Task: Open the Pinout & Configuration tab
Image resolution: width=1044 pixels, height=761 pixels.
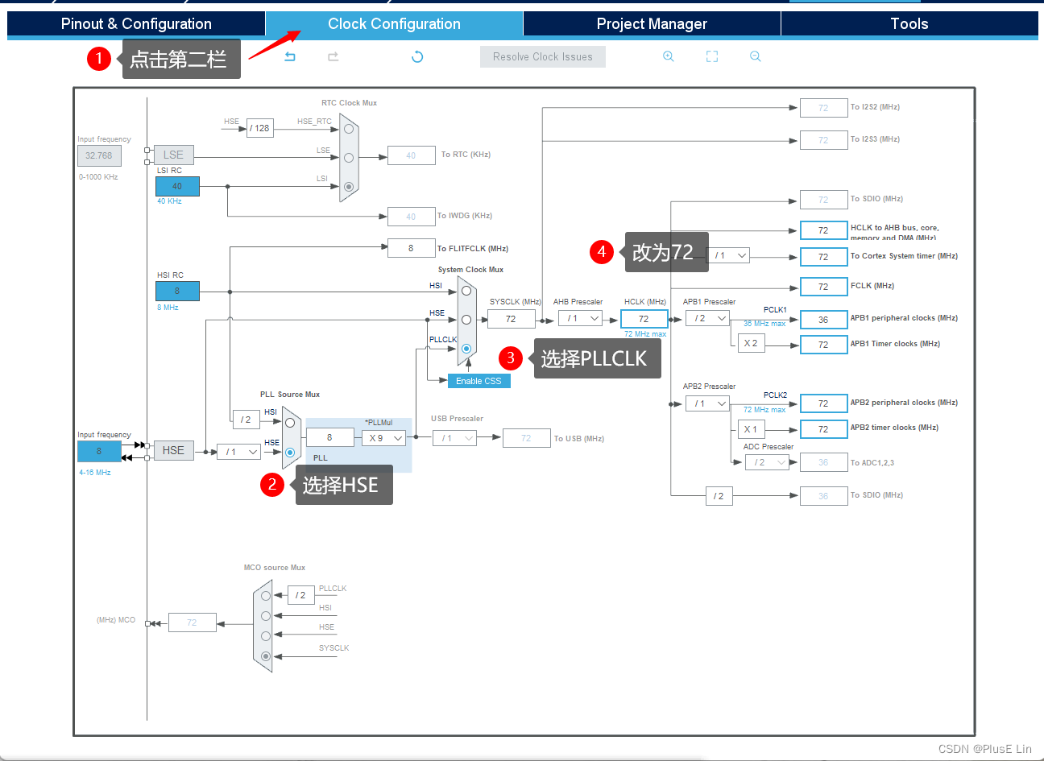Action: (x=136, y=24)
